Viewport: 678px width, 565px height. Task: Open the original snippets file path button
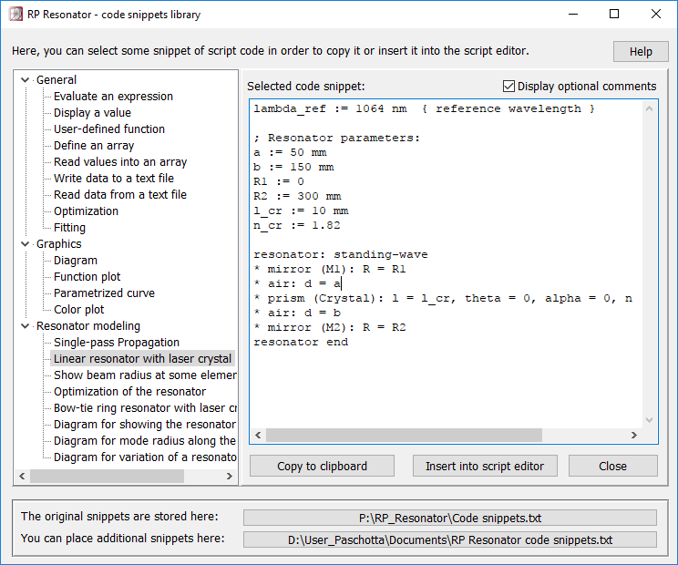pos(449,518)
